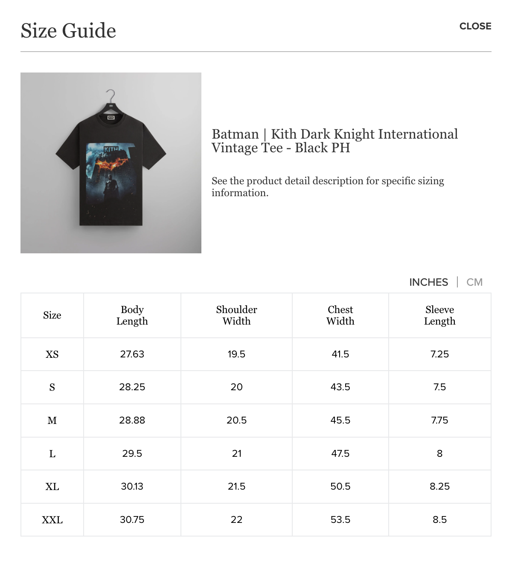
Task: Click the product detail sizing description text
Action: pyautogui.click(x=328, y=187)
